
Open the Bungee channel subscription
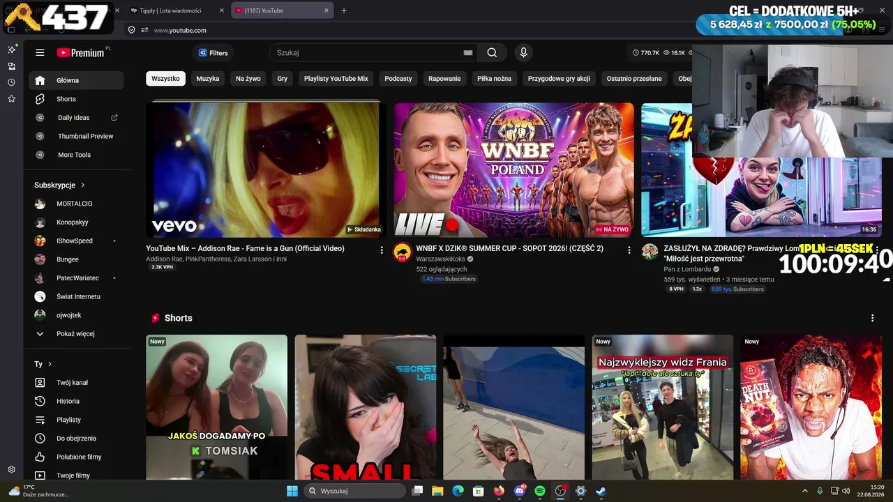(77, 259)
